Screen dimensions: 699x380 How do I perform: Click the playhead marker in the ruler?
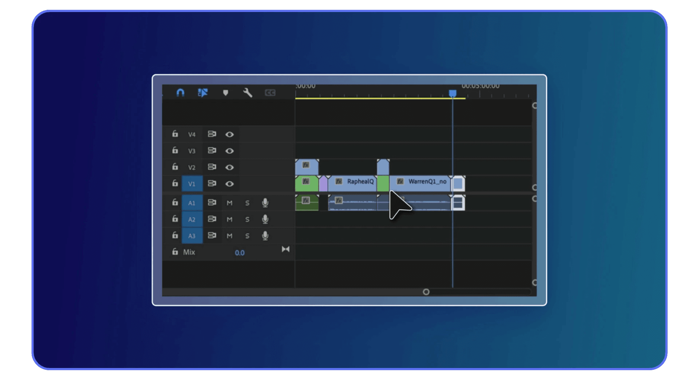[453, 93]
